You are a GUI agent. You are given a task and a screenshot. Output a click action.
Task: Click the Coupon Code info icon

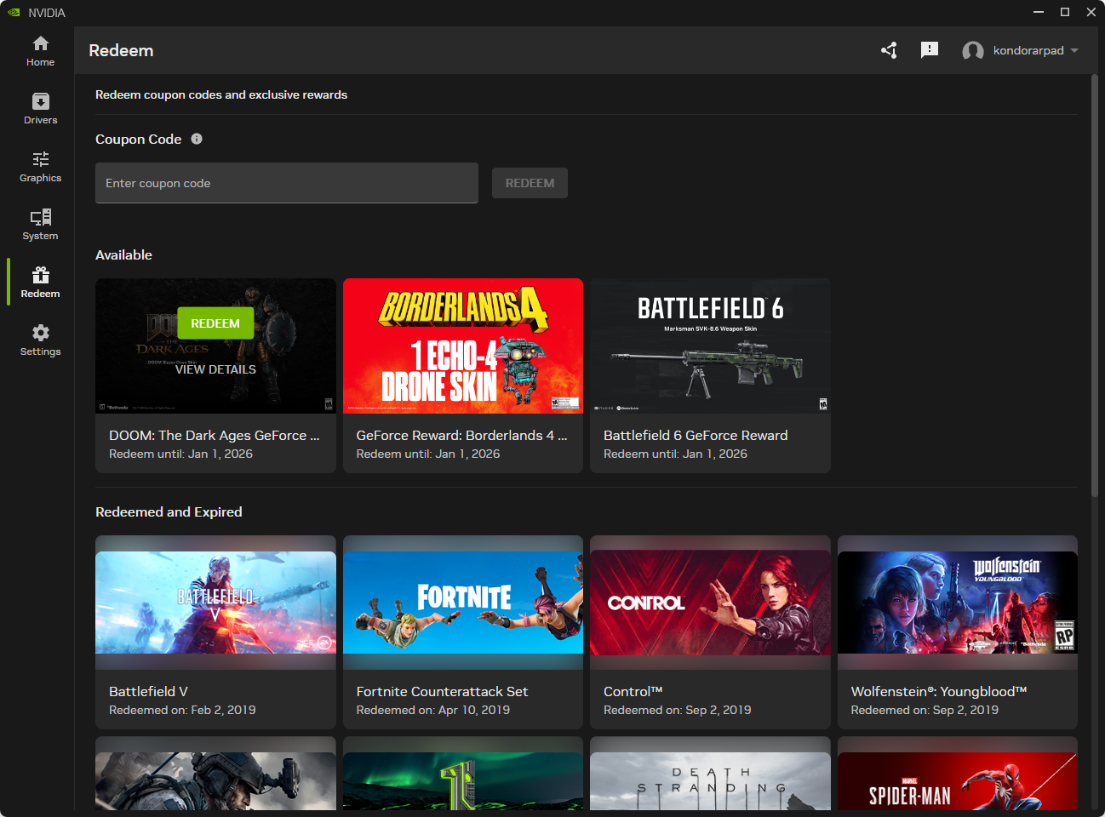click(197, 139)
